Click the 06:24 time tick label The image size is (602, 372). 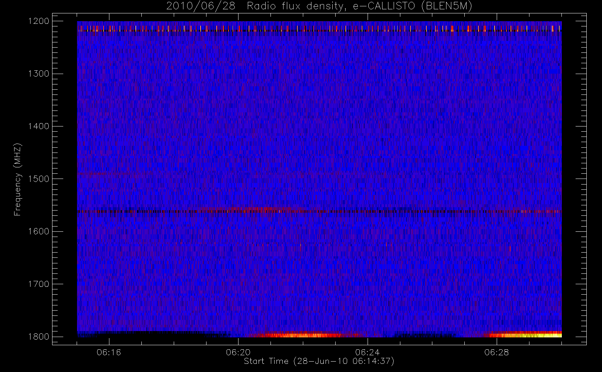[367, 352]
